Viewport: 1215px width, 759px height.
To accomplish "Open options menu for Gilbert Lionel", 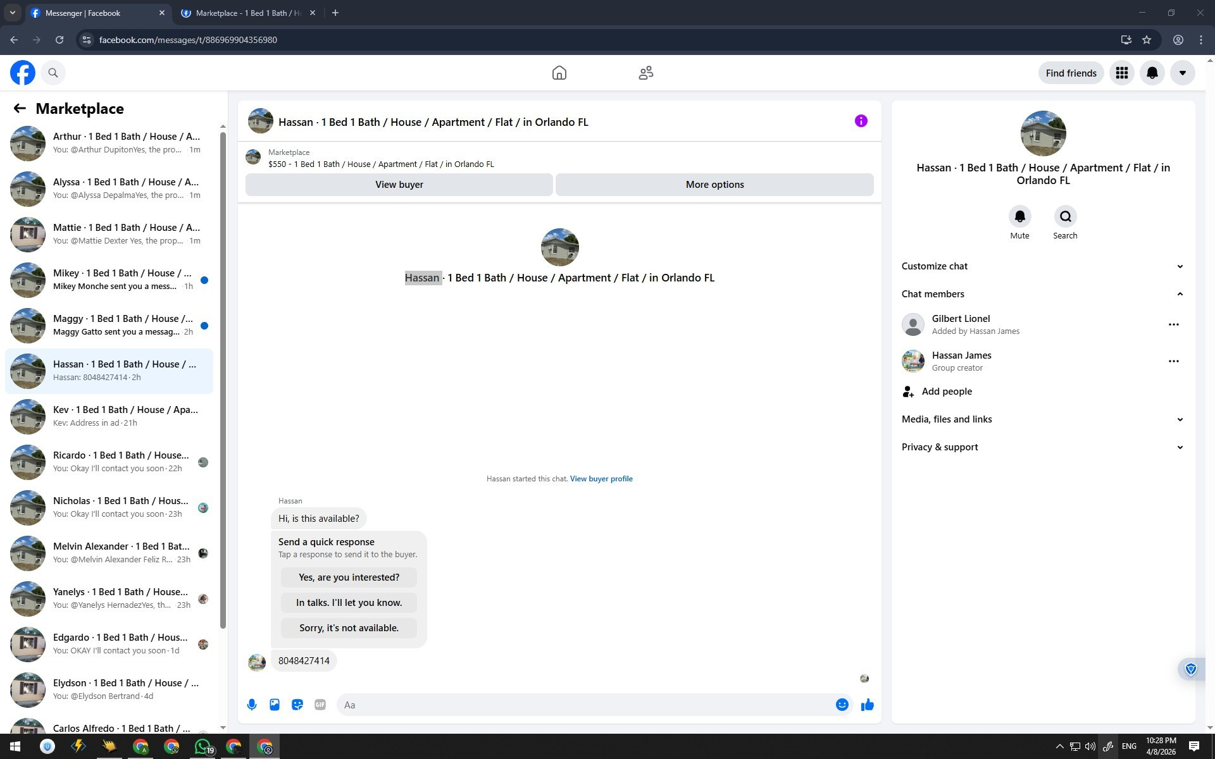I will point(1173,324).
